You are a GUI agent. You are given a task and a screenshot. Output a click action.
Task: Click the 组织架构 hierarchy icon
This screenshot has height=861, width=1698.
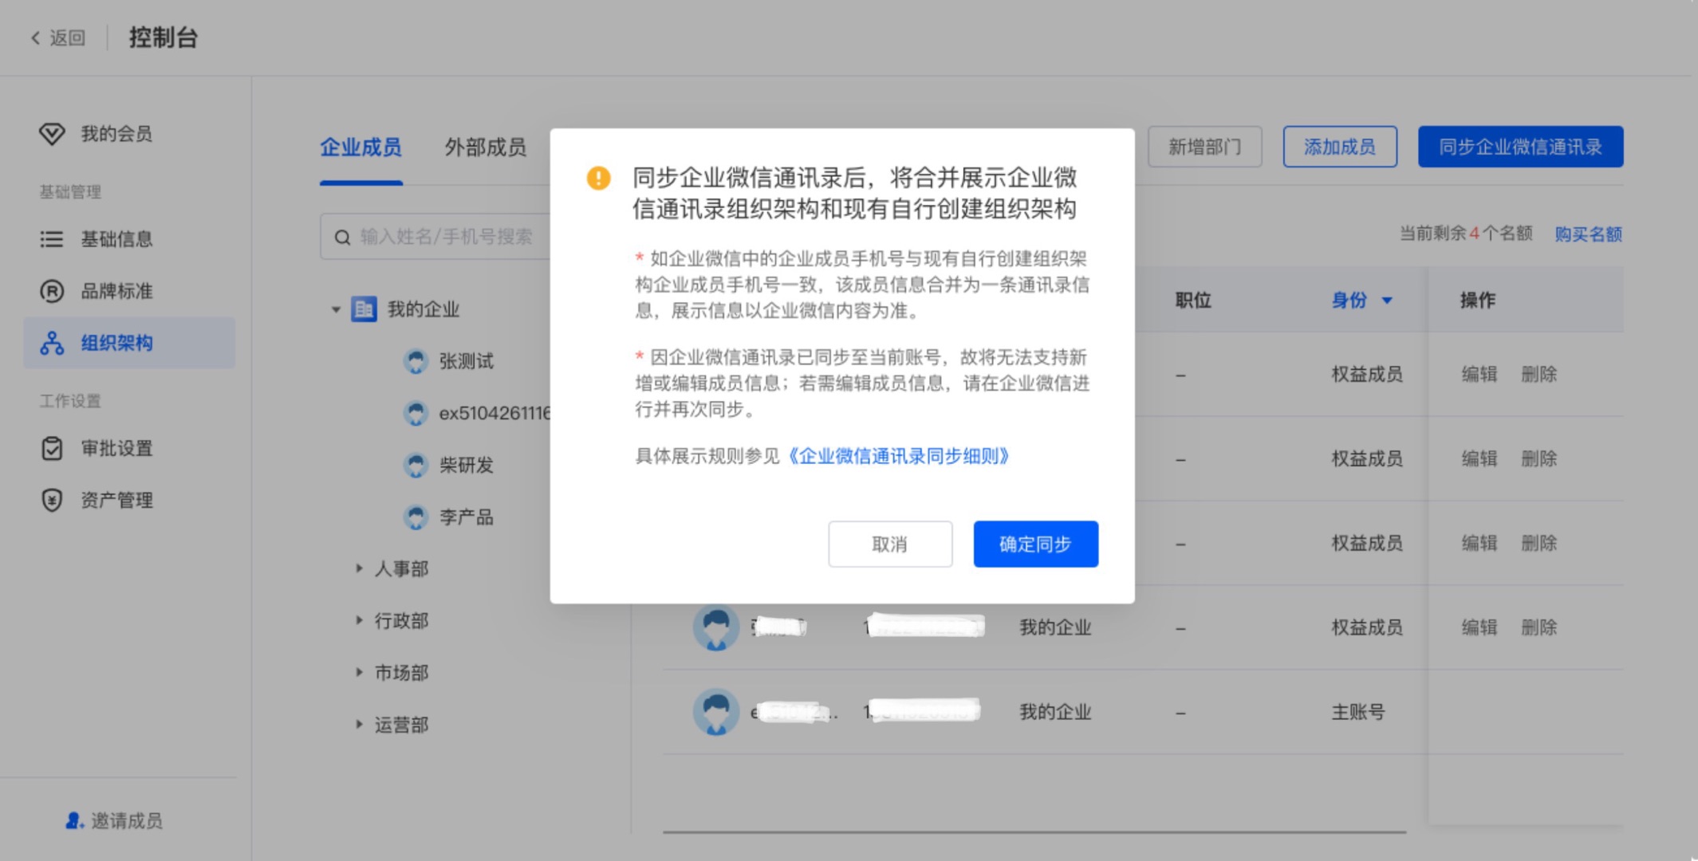coord(52,343)
